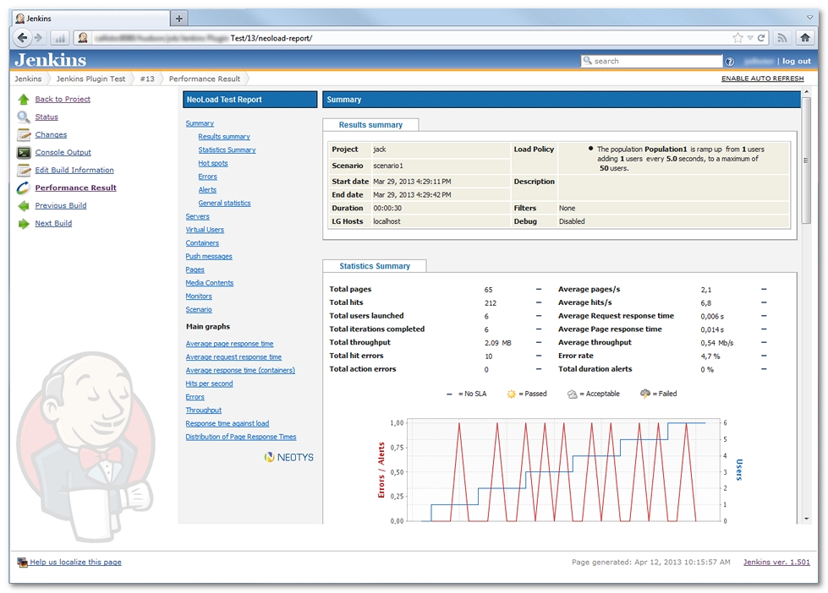The image size is (828, 593).
Task: Click the Edit Build Information icon
Action: [24, 170]
